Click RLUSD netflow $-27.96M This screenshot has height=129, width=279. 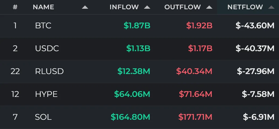[256, 71]
